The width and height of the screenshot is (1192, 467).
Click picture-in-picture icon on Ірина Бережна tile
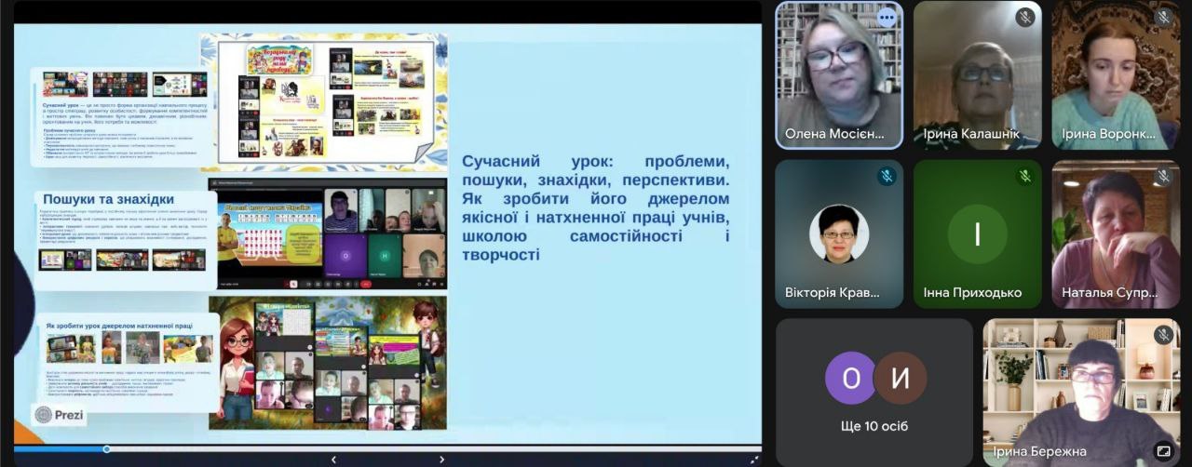(1163, 450)
